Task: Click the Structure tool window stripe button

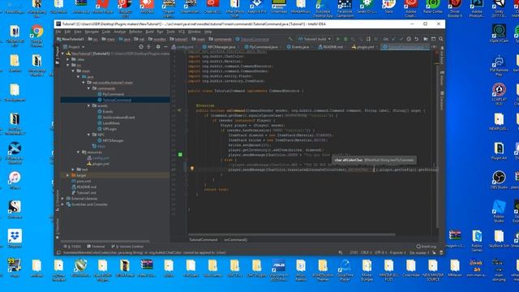Action: [x=58, y=200]
